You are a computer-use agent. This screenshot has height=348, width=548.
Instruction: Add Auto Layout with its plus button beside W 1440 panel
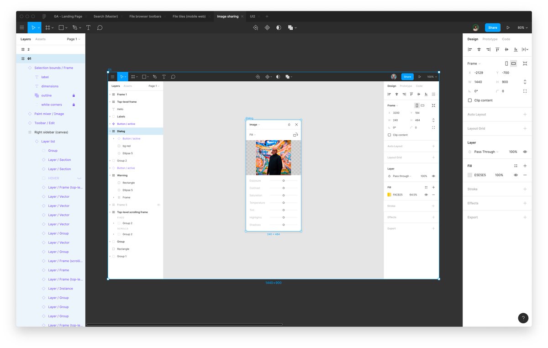pyautogui.click(x=525, y=114)
